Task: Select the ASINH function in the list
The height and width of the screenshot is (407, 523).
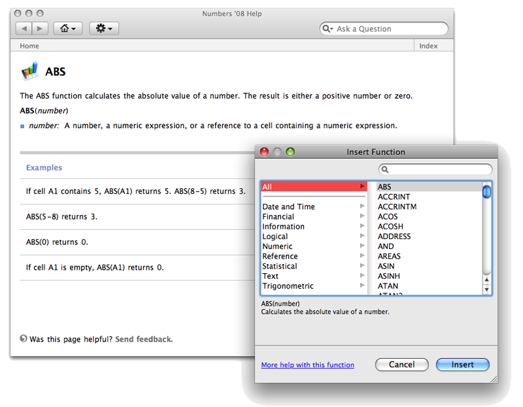Action: click(430, 276)
